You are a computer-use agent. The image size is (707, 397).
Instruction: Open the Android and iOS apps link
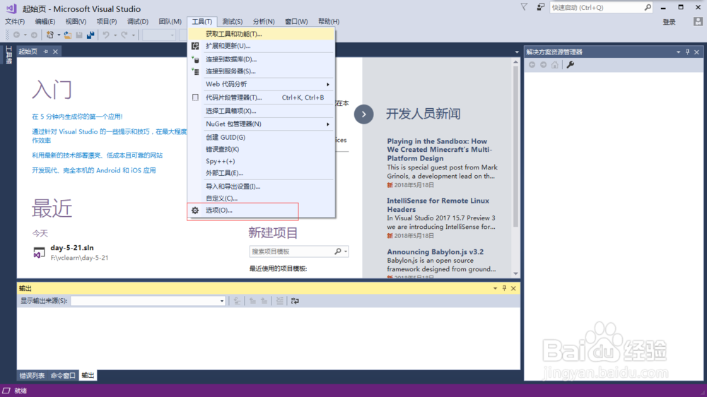(x=94, y=170)
